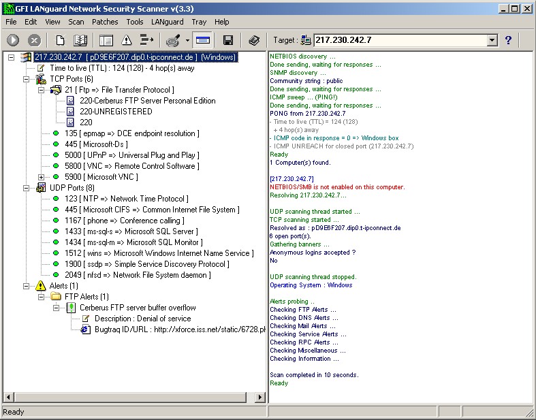Click the FTP port 21 service icon
Viewport: 536px width, 420px height.
[x=55, y=90]
